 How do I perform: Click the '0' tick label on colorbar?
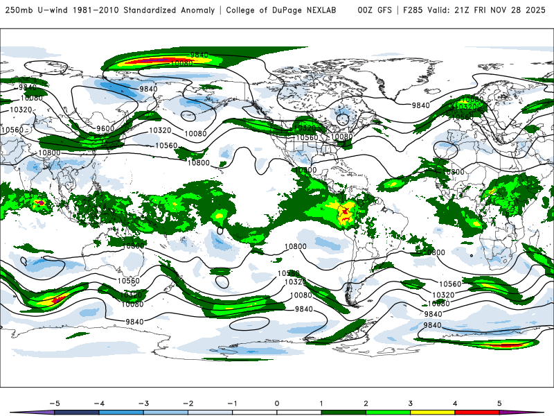pyautogui.click(x=276, y=404)
